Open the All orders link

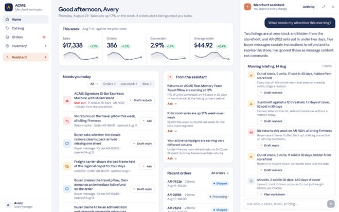click(x=220, y=173)
